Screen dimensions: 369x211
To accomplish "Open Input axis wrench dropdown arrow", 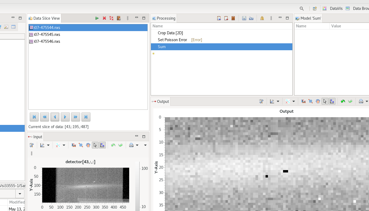I will (48, 145).
